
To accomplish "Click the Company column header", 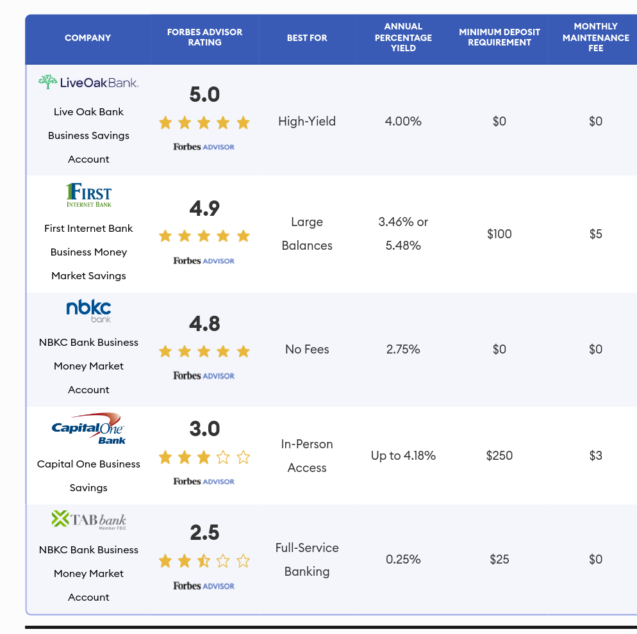I will point(88,38).
